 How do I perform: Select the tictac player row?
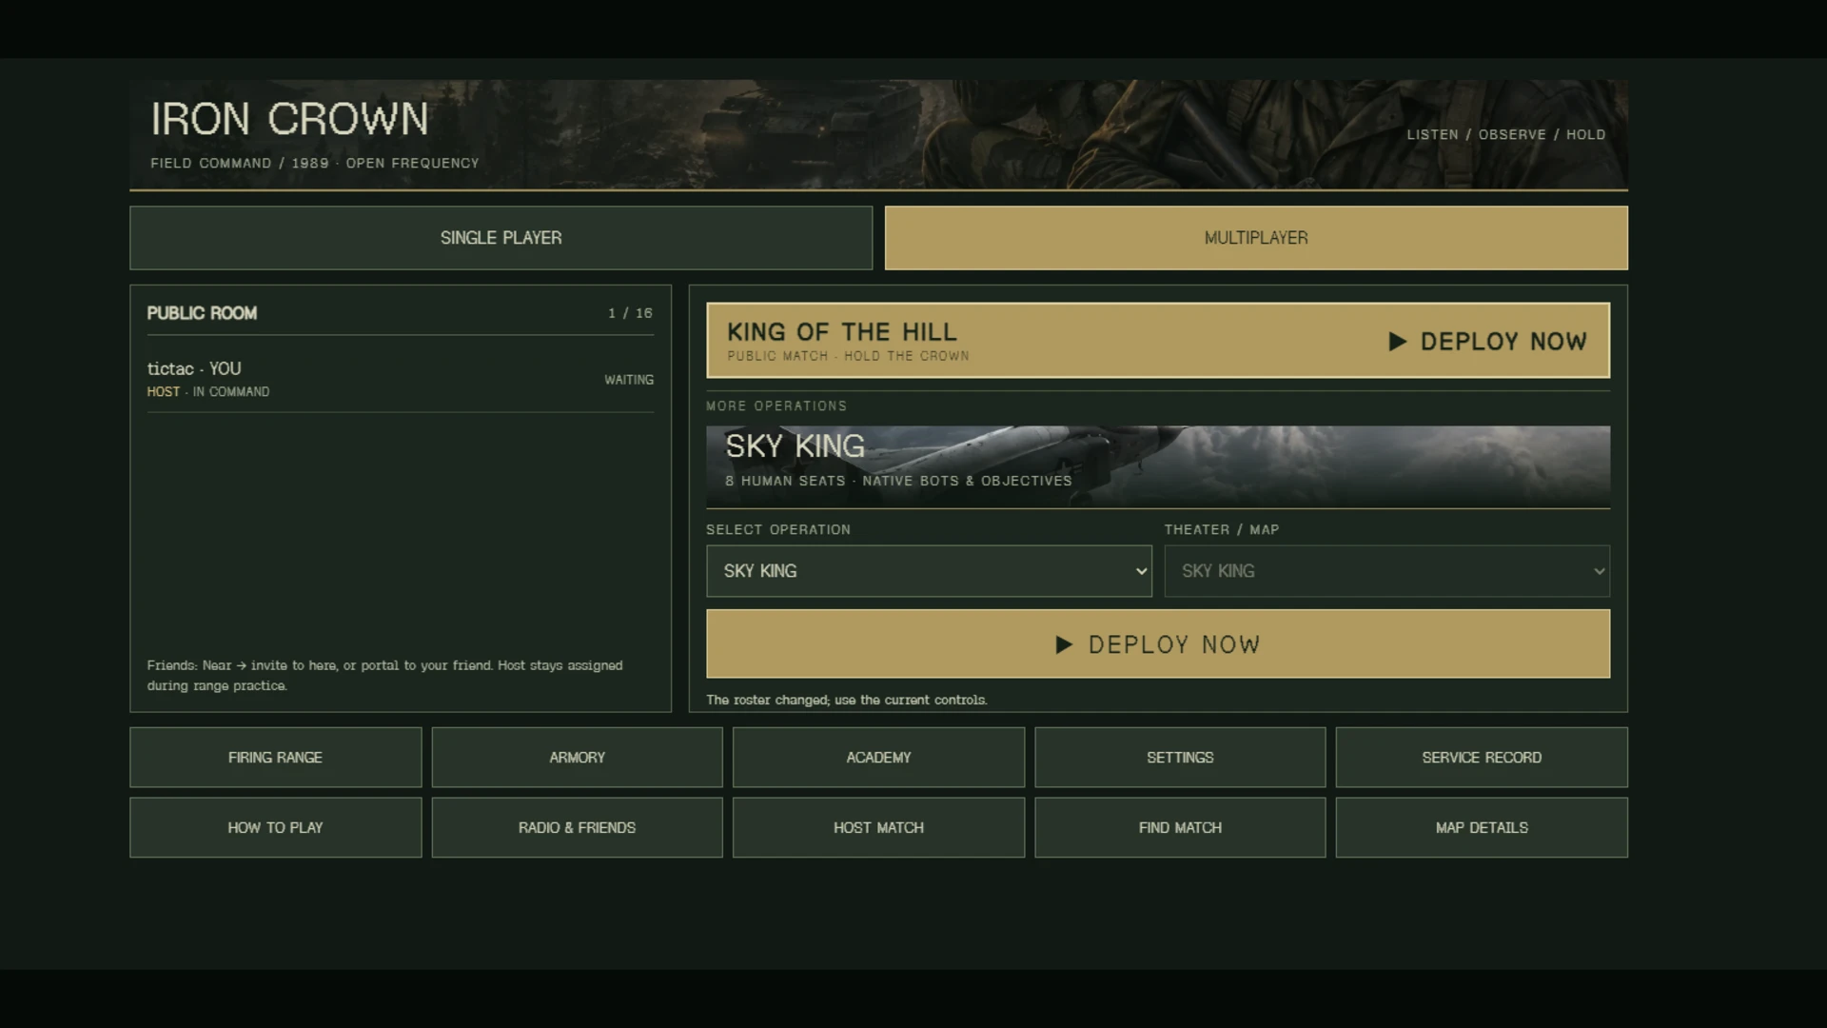[400, 379]
